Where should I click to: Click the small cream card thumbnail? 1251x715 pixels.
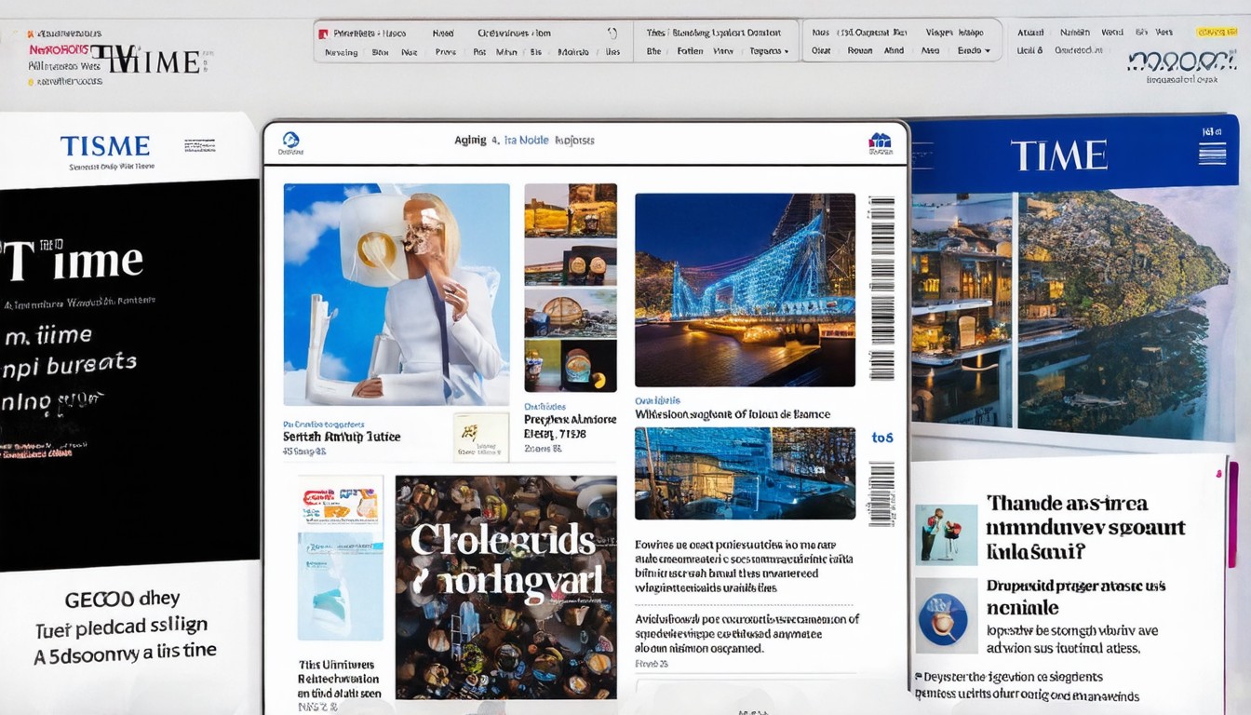click(481, 437)
